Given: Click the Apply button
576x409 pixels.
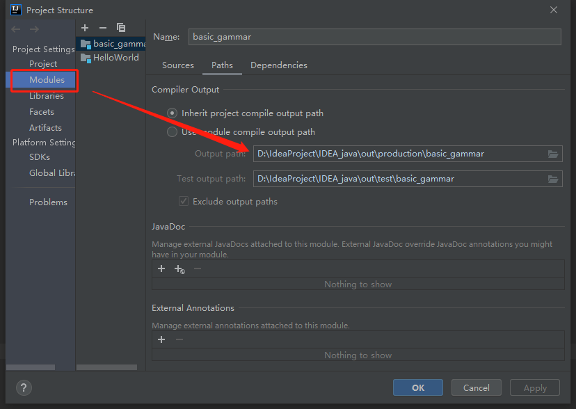Looking at the screenshot, I should click(535, 387).
